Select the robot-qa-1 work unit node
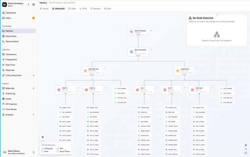250x157 pixels. coord(199,90)
